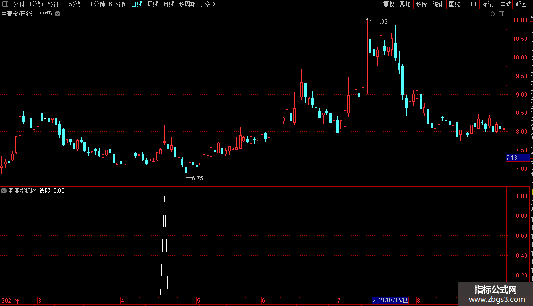The height and width of the screenshot is (306, 533).
Task: Switch to 分时 intraday view
Action: click(x=19, y=4)
